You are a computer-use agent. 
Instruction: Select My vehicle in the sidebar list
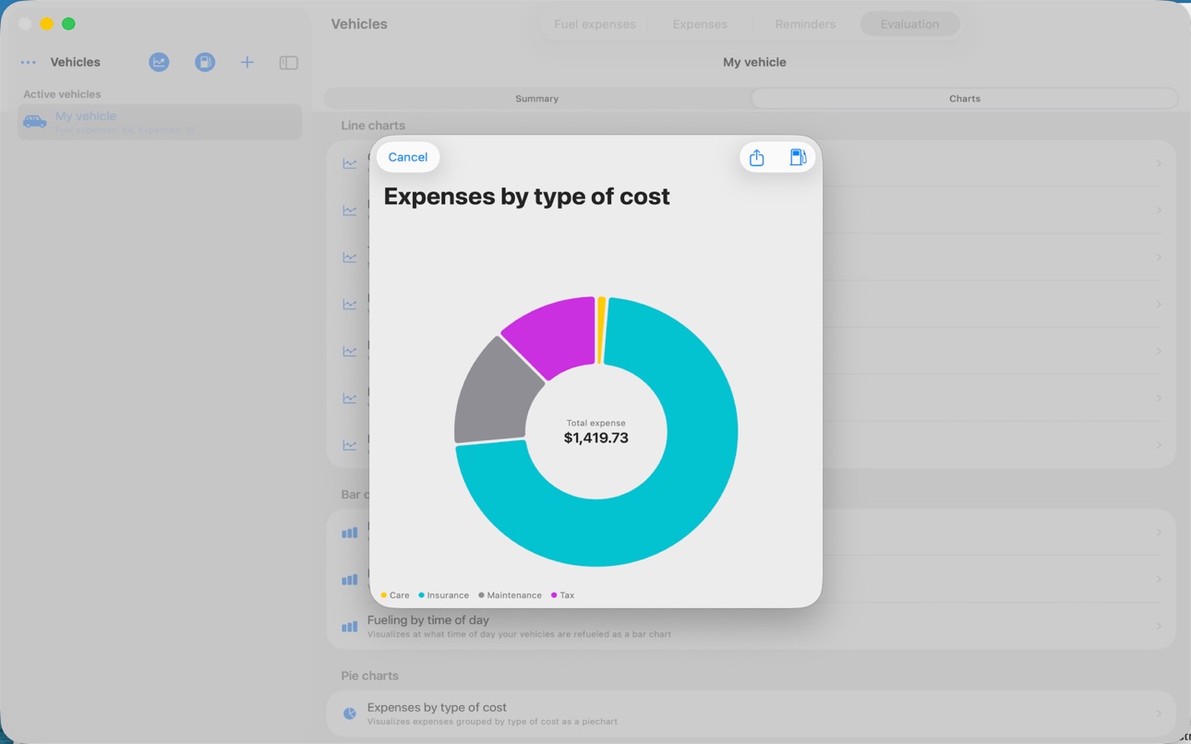coord(160,122)
